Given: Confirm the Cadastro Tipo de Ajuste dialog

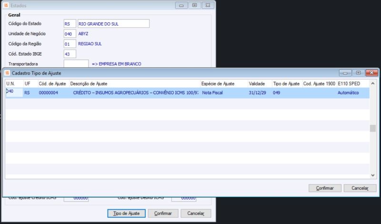Looking at the screenshot, I should 325,188.
